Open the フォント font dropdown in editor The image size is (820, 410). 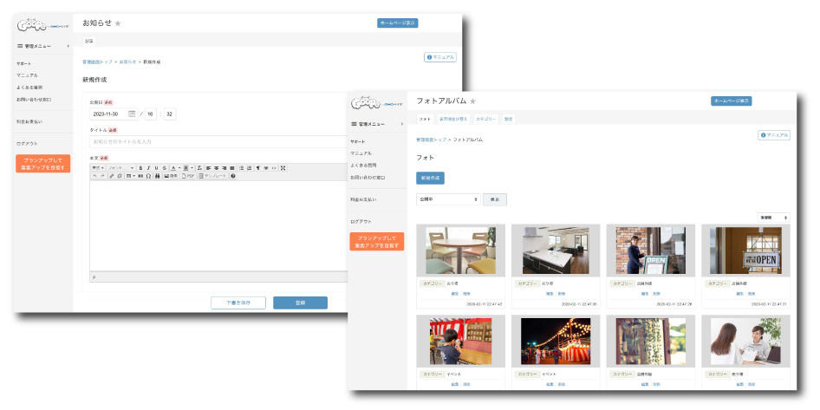pyautogui.click(x=120, y=168)
